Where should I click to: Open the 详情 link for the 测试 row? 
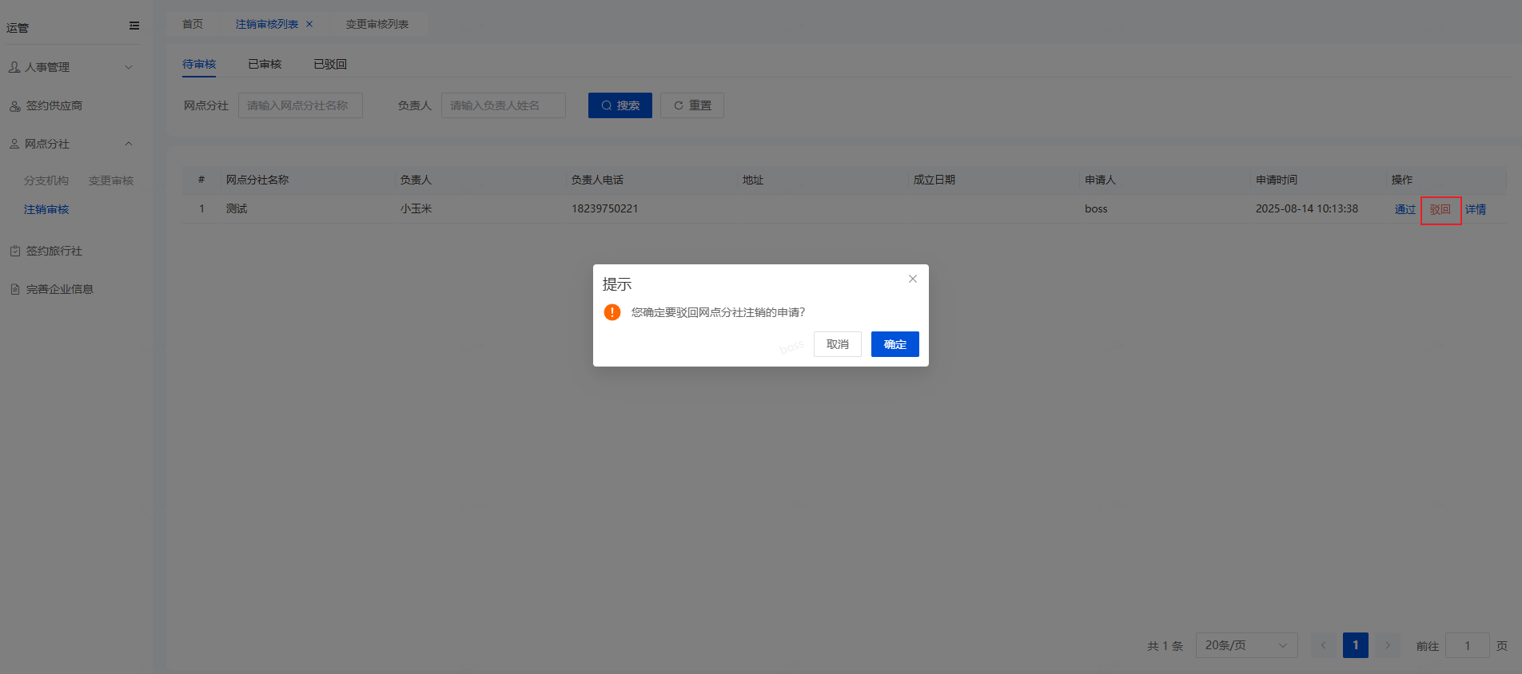coord(1476,210)
